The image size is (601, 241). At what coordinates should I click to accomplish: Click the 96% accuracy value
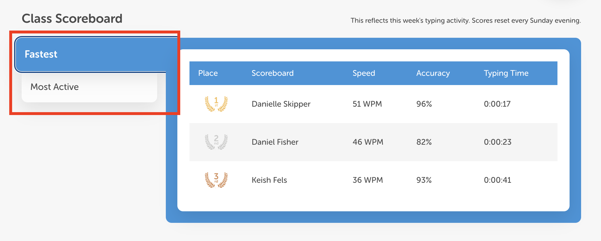point(424,104)
